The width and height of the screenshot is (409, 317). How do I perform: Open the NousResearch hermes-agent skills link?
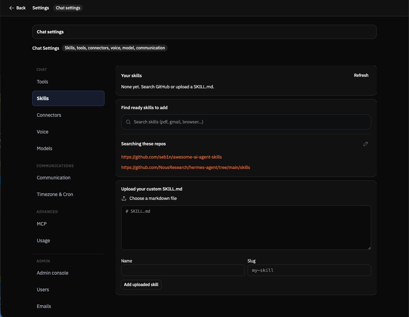click(x=185, y=168)
